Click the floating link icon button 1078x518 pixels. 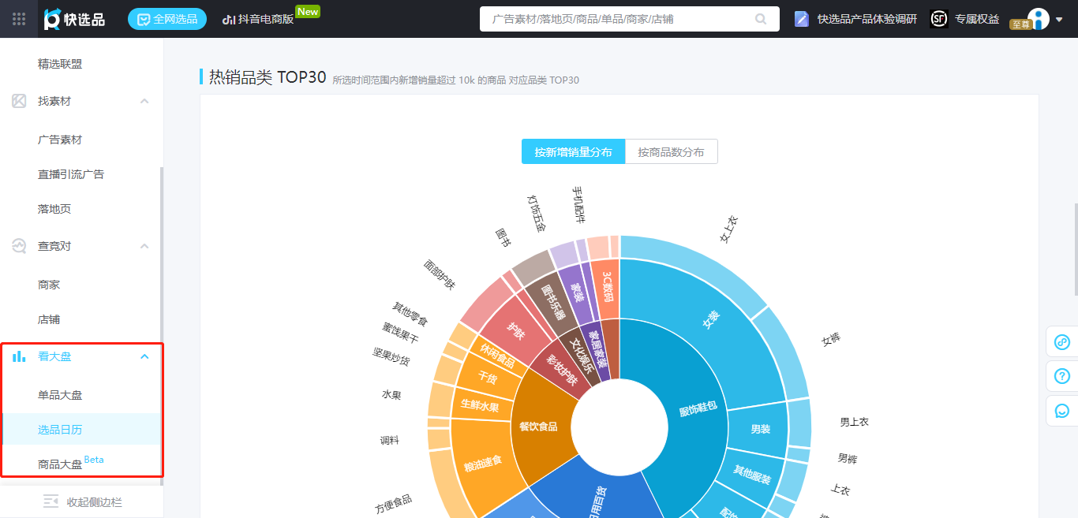(x=1062, y=342)
